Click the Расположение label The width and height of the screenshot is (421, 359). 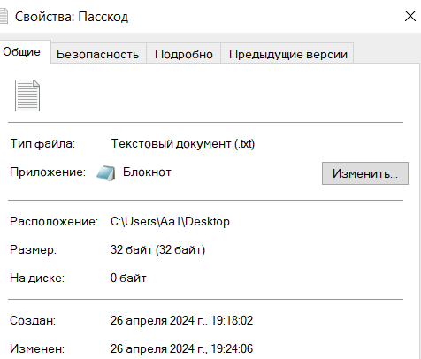tap(54, 221)
